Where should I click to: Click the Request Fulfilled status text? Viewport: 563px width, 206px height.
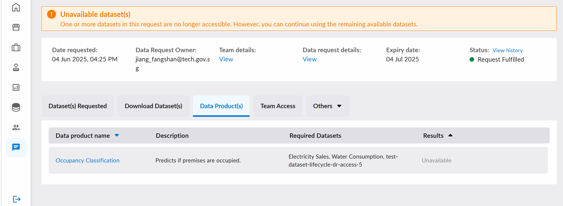(501, 60)
